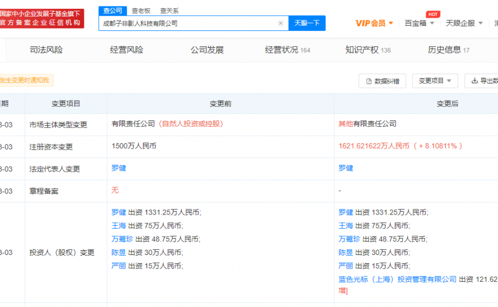Open the 历史信息 17 section tab
This screenshot has height=307, width=498.
(x=448, y=50)
